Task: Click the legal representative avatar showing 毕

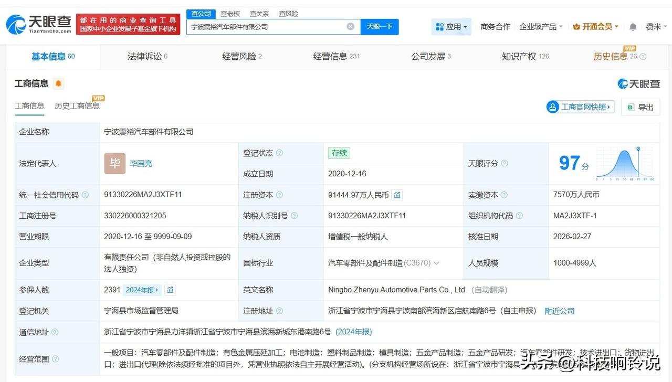Action: (114, 163)
